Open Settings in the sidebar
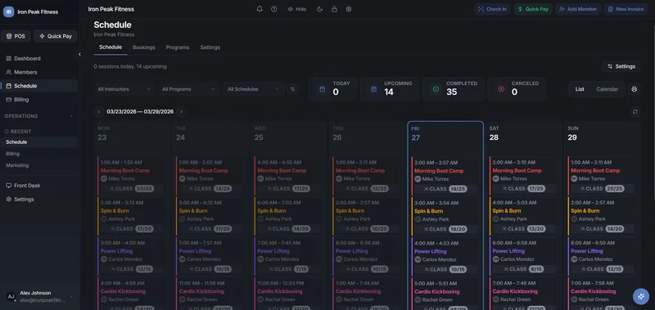This screenshot has width=655, height=310. coord(38,200)
